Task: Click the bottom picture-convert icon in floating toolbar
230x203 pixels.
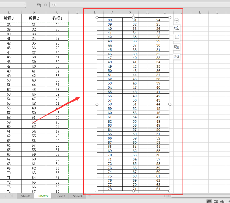Action: pos(176,56)
